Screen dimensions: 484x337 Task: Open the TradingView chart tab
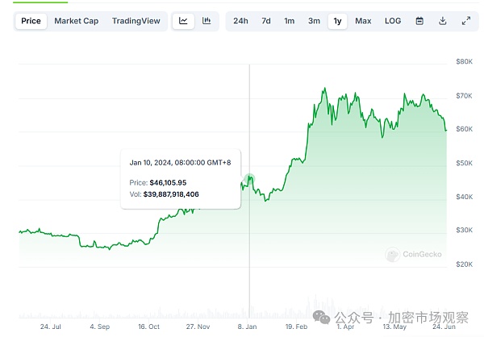coord(136,20)
